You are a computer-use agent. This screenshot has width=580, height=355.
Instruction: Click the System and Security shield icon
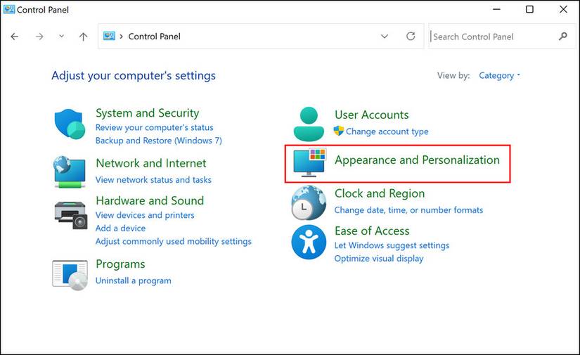[70, 124]
